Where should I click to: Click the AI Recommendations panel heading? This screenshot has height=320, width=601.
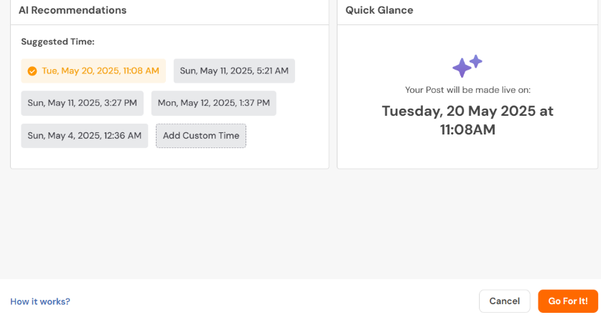(73, 10)
